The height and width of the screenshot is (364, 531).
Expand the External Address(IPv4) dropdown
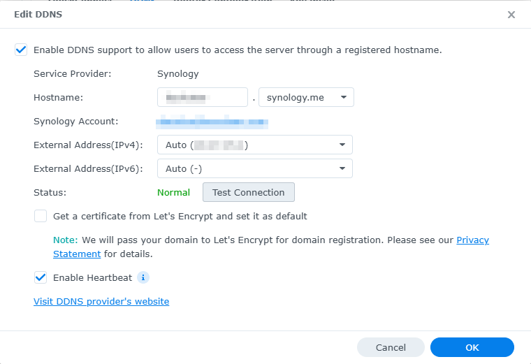coord(254,145)
